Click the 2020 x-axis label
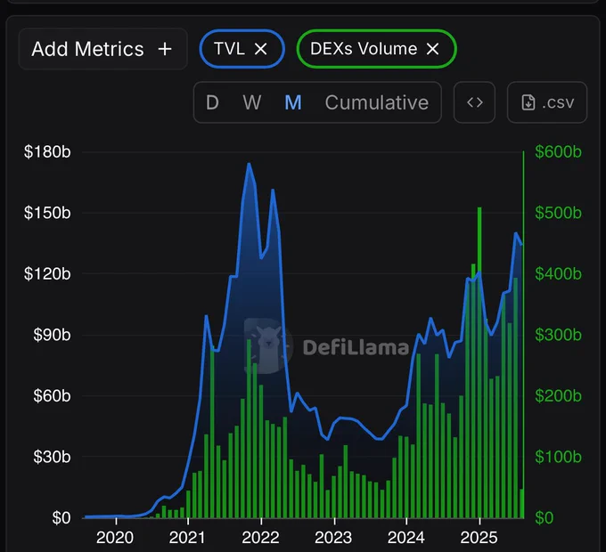The height and width of the screenshot is (552, 606). [x=115, y=538]
